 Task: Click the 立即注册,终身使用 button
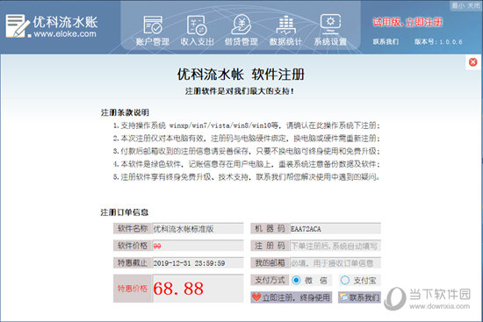291,297
